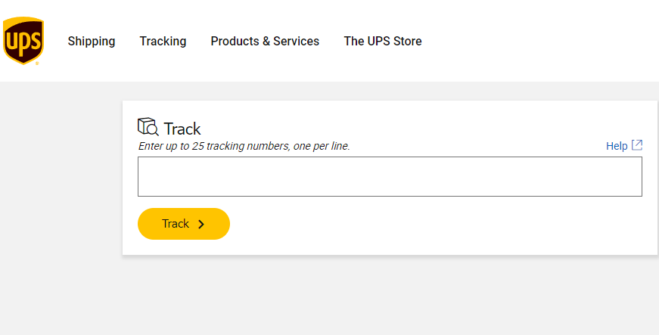The image size is (659, 335).
Task: Click Products & Services in the top navigation
Action: coord(265,42)
